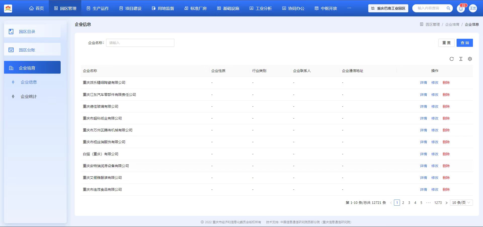Open column settings gear icon
Viewport: 483px width, 227px height.
coord(470,59)
